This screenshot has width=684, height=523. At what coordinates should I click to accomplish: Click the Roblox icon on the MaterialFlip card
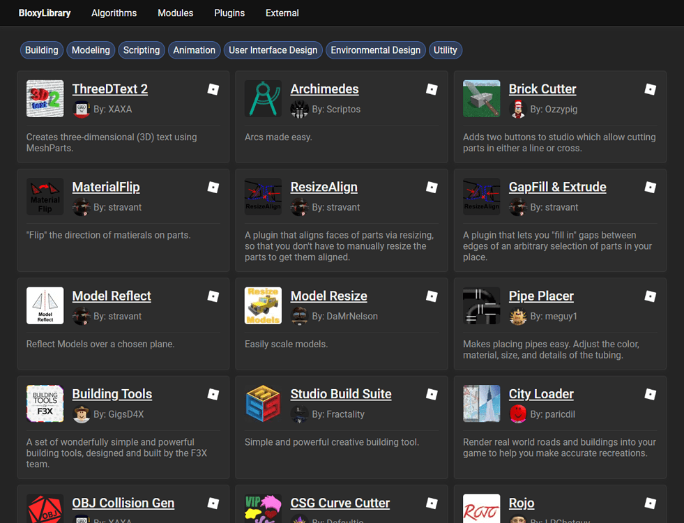(213, 187)
